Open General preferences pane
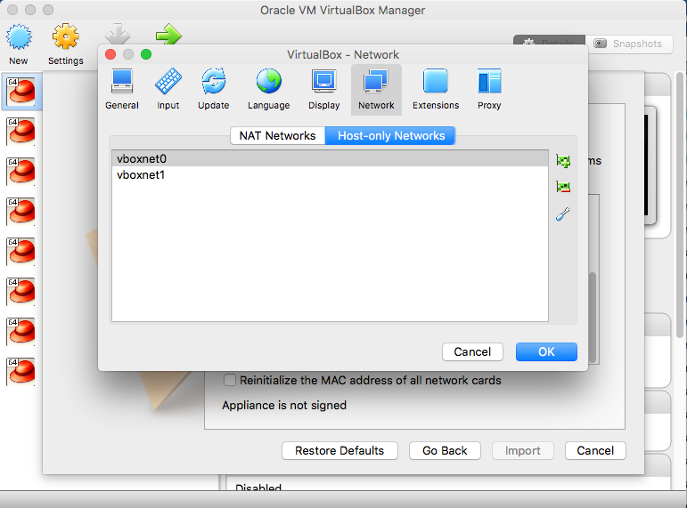Screen dimensions: 687x508 coord(122,90)
